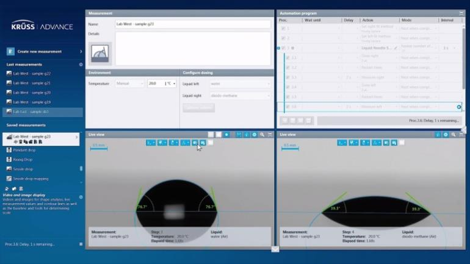This screenshot has width=470, height=264.
Task: Open the Pendant drop saved measurement
Action: [26, 150]
